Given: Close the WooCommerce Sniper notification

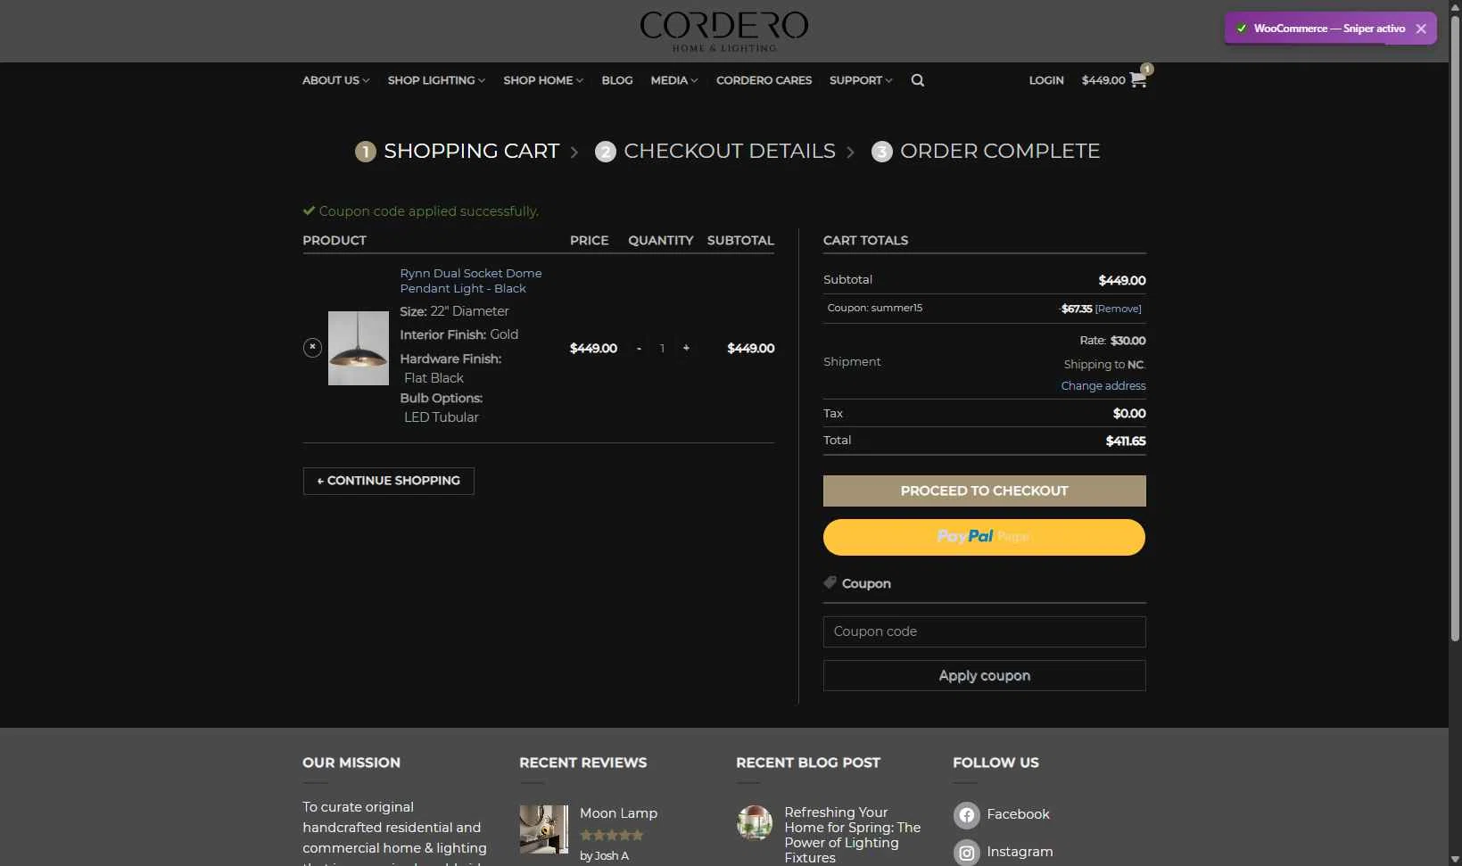Looking at the screenshot, I should [x=1421, y=29].
